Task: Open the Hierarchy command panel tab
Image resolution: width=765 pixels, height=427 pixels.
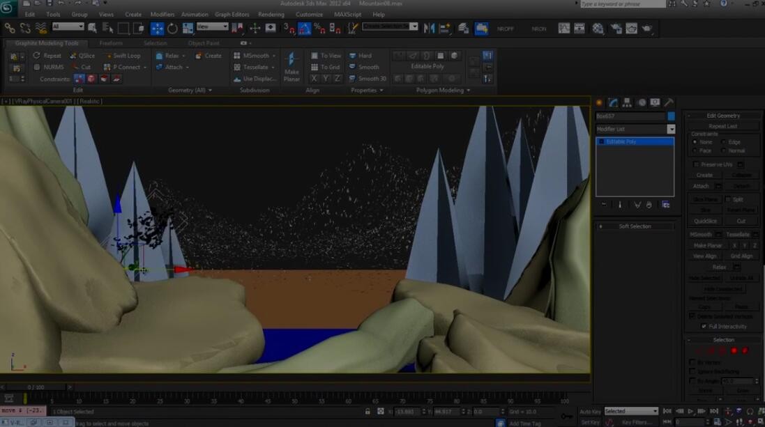Action: tap(627, 102)
